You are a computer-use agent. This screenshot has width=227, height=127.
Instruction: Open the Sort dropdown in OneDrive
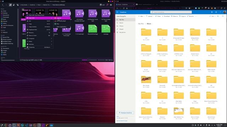(x=212, y=16)
